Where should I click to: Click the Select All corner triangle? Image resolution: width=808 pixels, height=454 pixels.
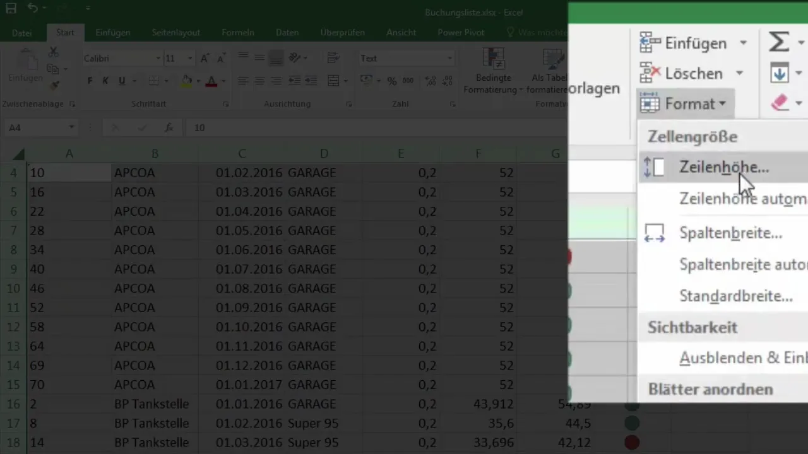tap(18, 154)
